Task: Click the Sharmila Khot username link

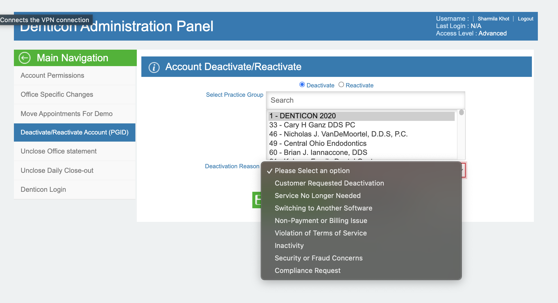Action: [493, 19]
